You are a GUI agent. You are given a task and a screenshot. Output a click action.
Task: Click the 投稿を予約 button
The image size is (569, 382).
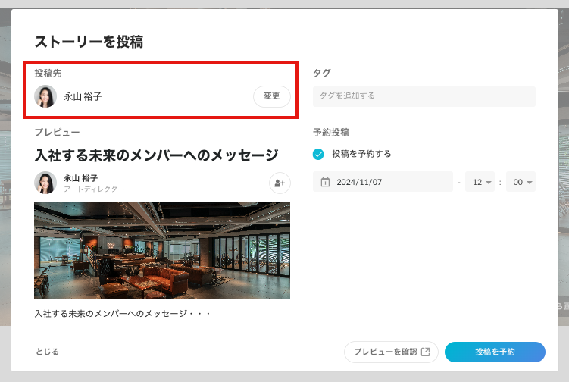click(495, 352)
